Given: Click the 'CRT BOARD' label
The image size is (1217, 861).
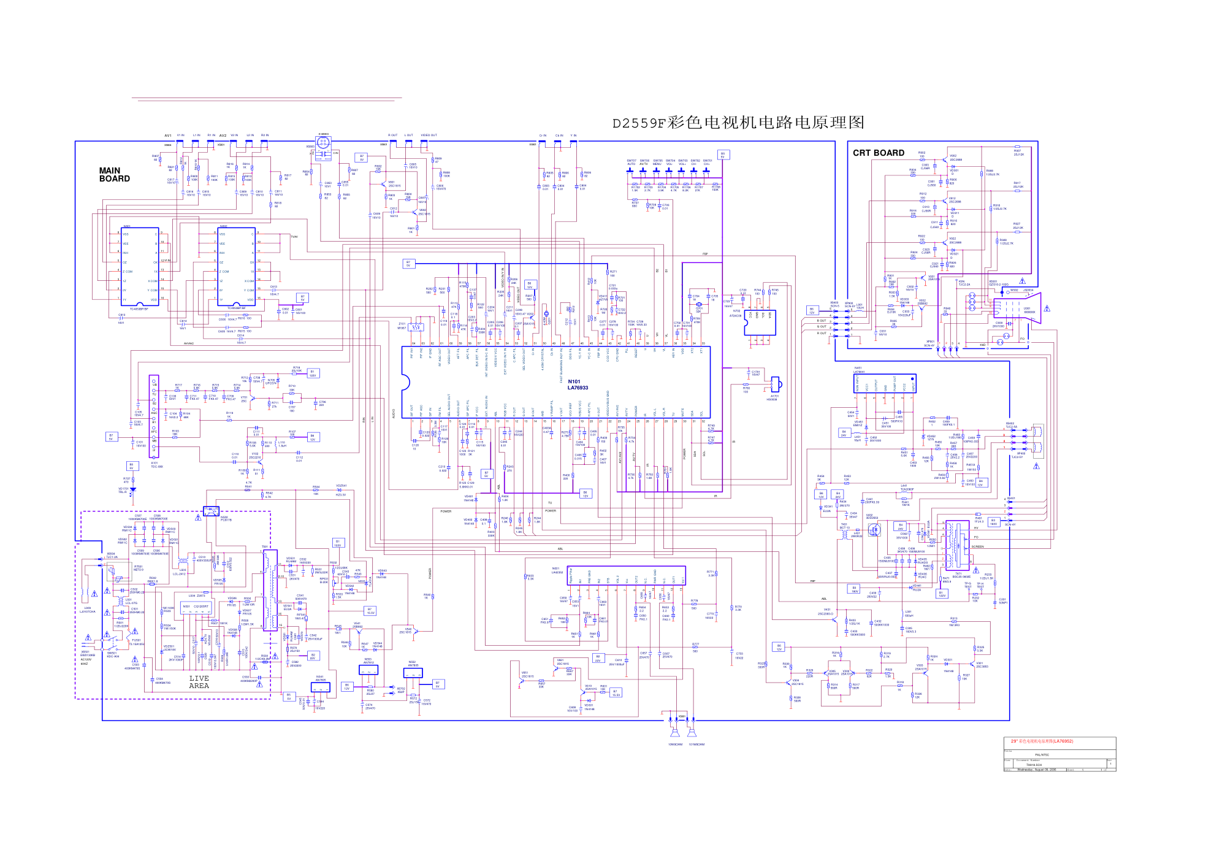Looking at the screenshot, I should [879, 153].
